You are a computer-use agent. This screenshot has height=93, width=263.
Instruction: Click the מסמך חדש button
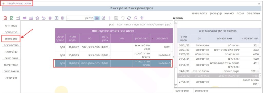click(x=11, y=26)
